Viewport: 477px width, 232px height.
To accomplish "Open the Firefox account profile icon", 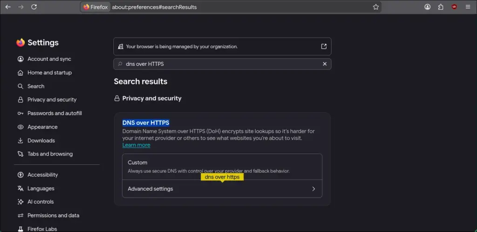I will coord(428,7).
